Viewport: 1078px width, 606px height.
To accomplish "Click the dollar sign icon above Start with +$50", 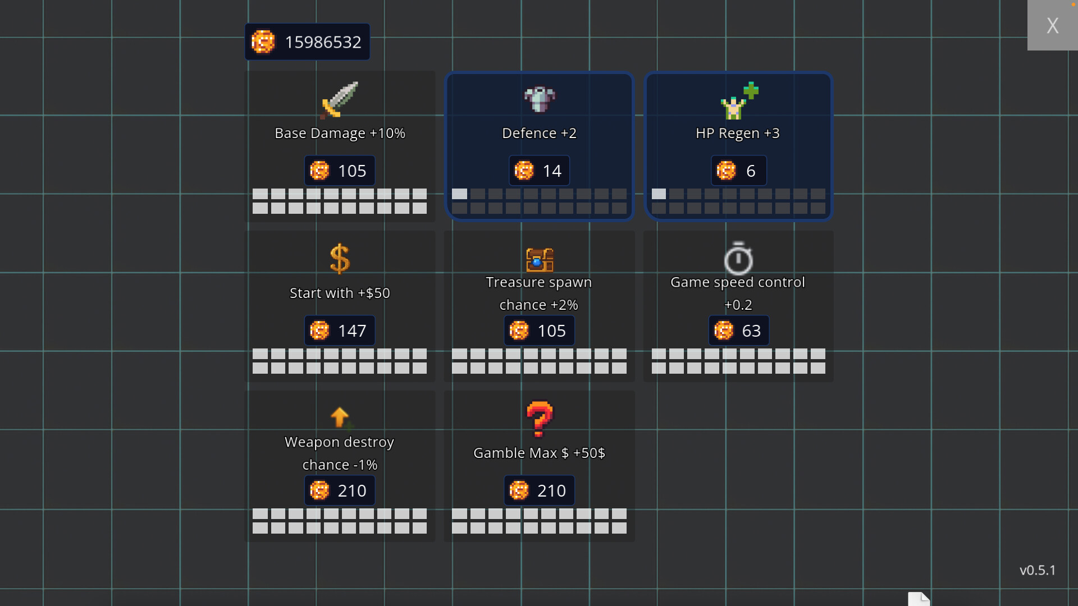I will [340, 258].
